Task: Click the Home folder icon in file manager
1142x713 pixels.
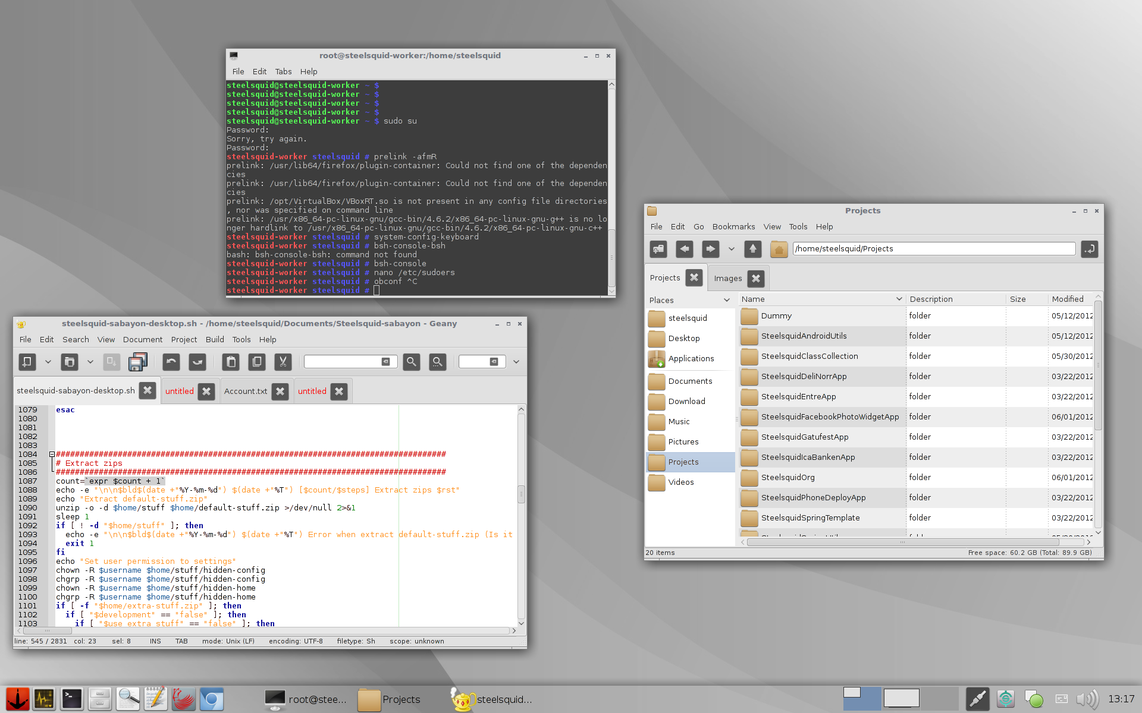Action: [779, 249]
